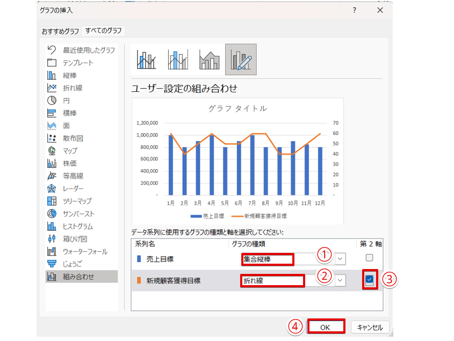Choose the 折れ線 line chart type
This screenshot has width=454, height=341.
52,88
